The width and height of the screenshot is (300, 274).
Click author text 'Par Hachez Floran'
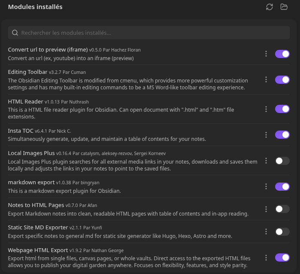pos(122,50)
